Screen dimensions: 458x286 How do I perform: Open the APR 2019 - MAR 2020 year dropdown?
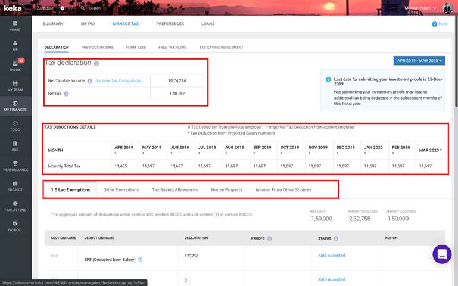coord(419,61)
